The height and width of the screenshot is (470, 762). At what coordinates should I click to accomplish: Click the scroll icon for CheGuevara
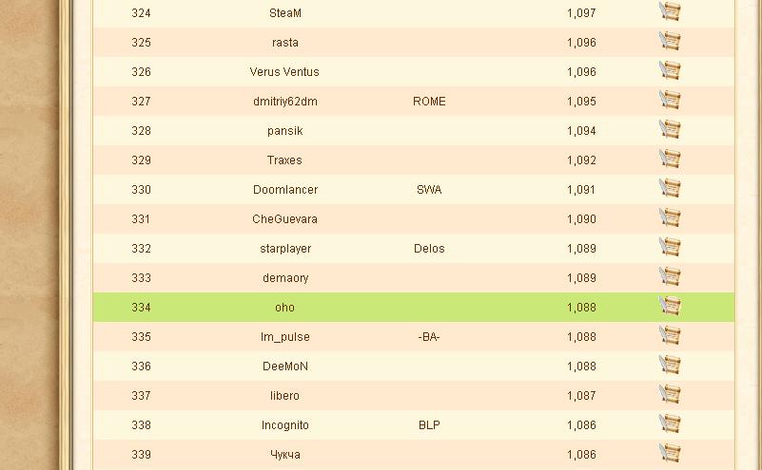670,217
